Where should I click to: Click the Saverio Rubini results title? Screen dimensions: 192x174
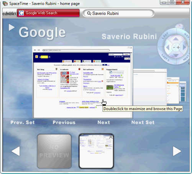(129, 36)
